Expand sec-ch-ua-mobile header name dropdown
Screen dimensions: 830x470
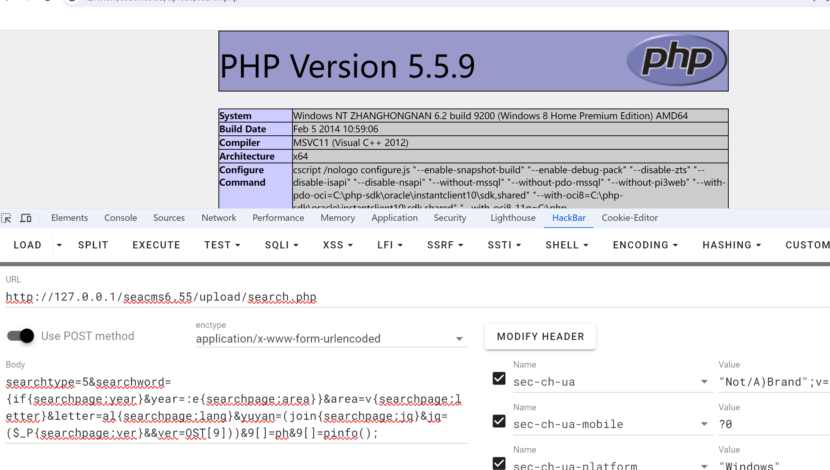pyautogui.click(x=704, y=424)
